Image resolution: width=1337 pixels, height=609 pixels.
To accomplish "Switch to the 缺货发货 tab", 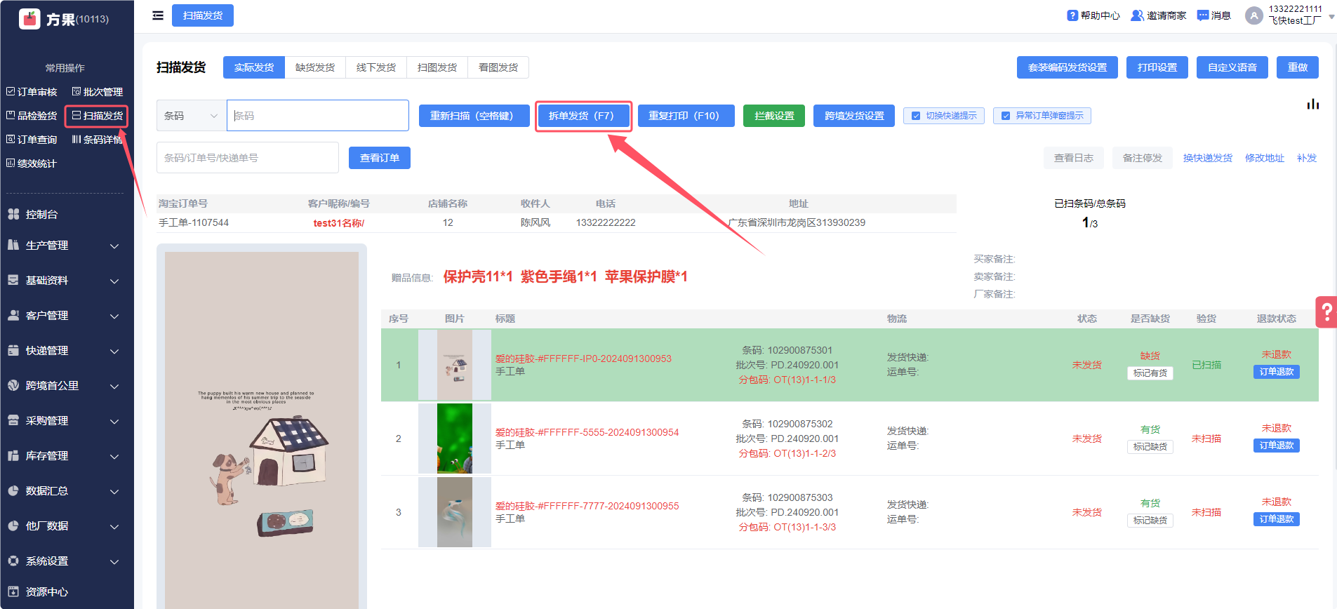I will 315,67.
